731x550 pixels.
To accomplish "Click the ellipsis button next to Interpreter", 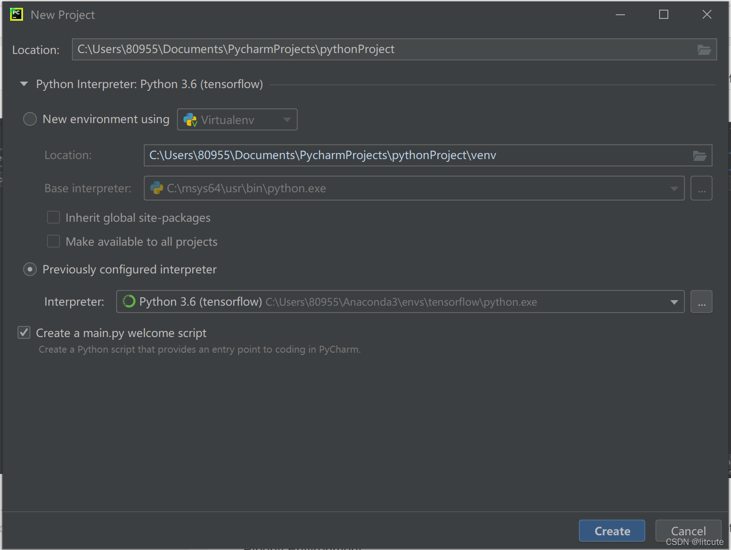I will [x=702, y=302].
